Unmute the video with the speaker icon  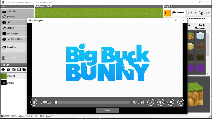pyautogui.click(x=161, y=102)
